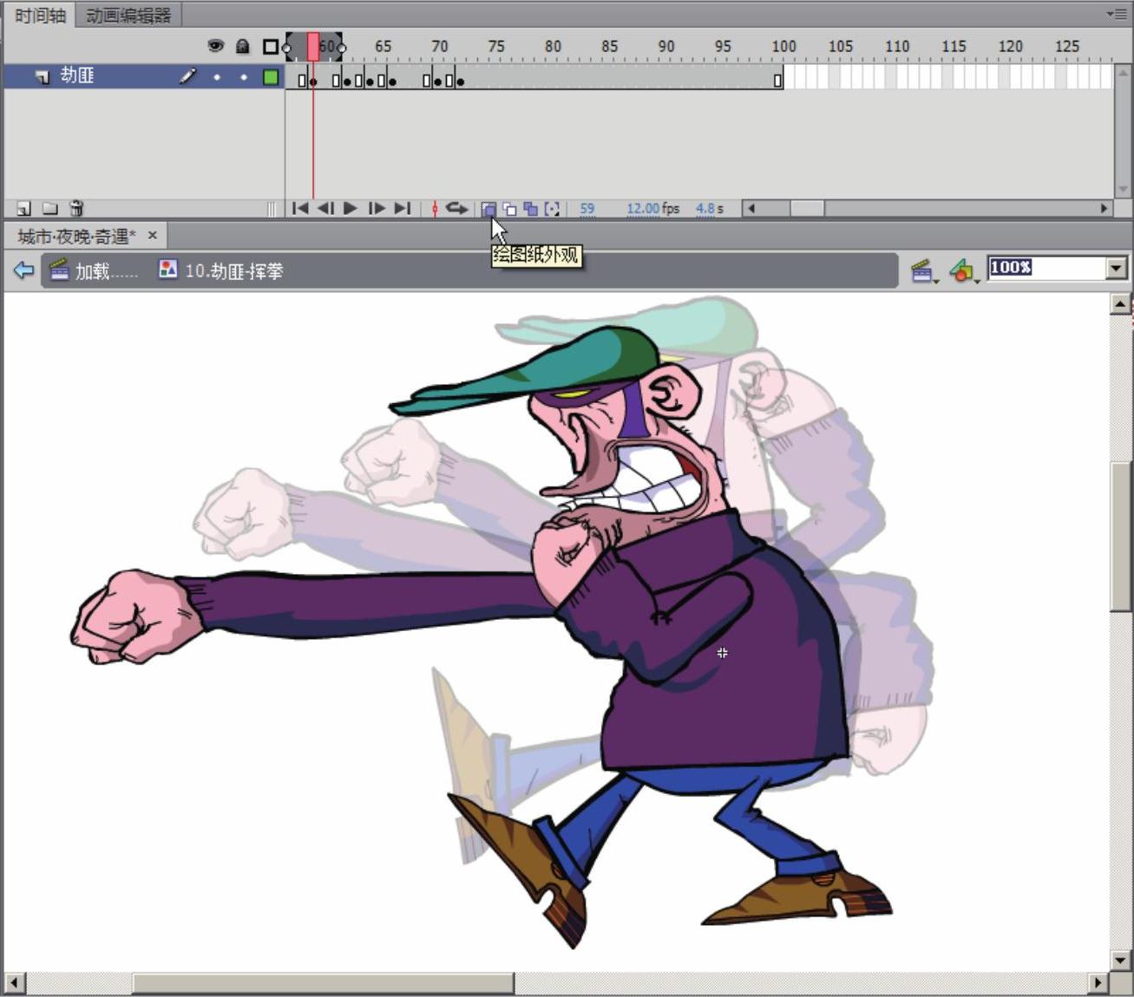Click the Onion Skin button in timeline
Image resolution: width=1134 pixels, height=997 pixels.
(x=488, y=209)
